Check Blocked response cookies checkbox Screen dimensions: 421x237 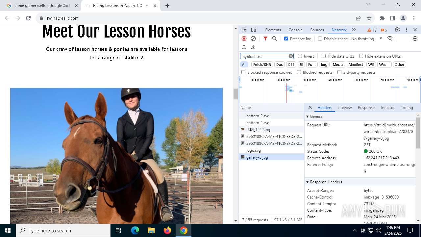point(243,72)
